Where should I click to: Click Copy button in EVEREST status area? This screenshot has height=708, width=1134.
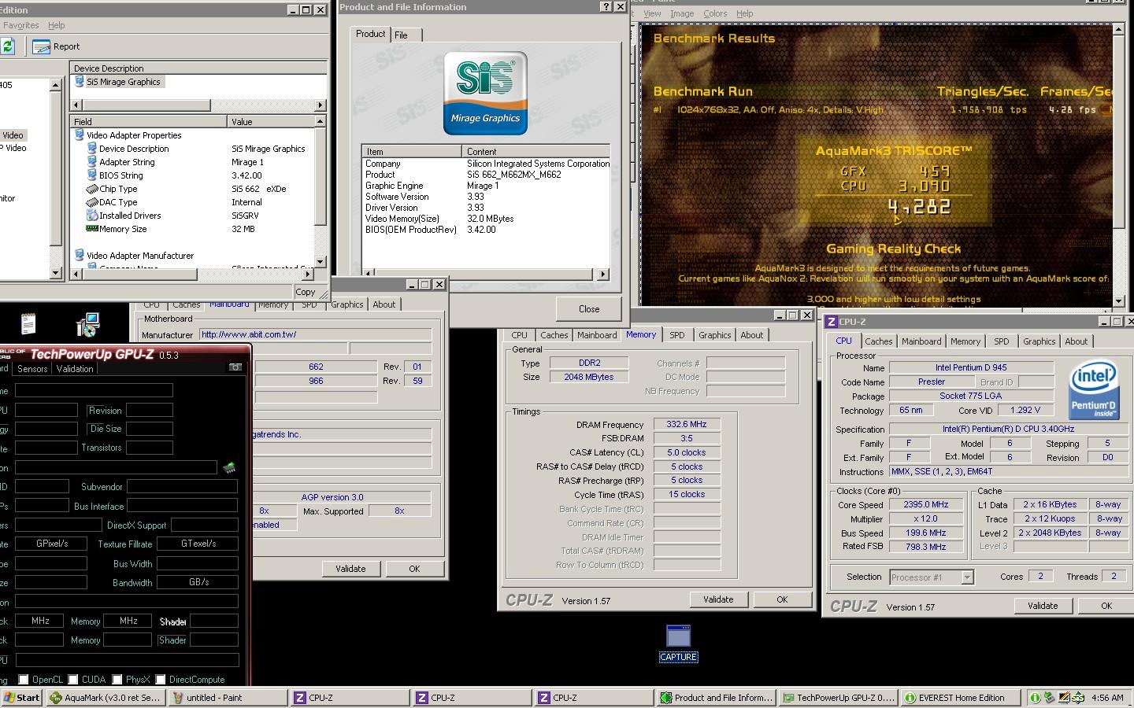tap(306, 292)
